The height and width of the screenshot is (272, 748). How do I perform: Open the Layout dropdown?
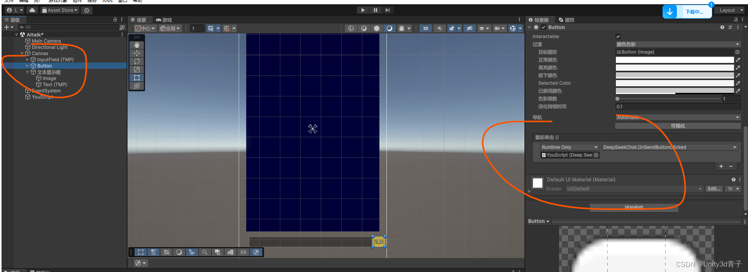click(730, 10)
